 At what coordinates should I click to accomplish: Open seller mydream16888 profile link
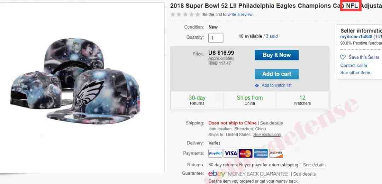tap(356, 36)
